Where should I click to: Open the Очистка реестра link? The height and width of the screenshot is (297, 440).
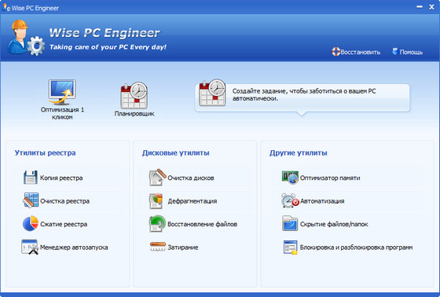[64, 201]
